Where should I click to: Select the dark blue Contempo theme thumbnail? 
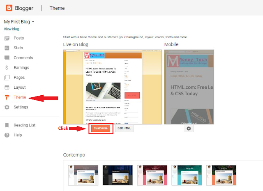118,175
